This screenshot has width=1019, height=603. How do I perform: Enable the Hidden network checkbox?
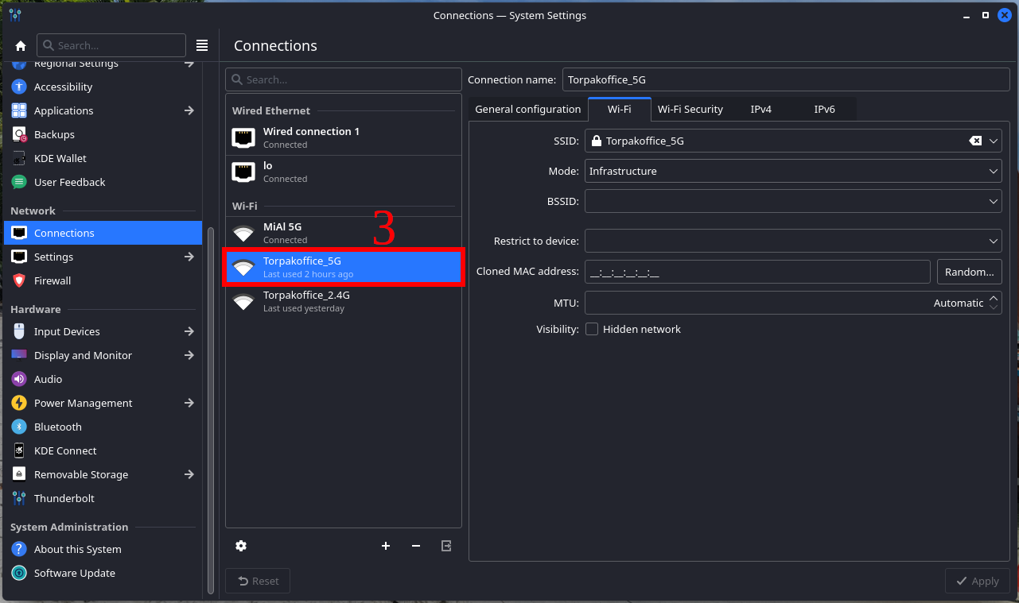tap(592, 329)
